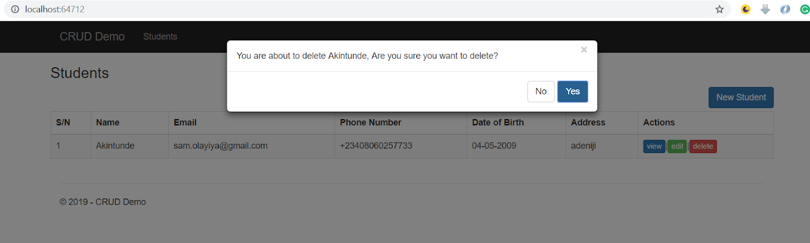810x243 pixels.
Task: Click the blue ring extension icon
Action: pos(785,9)
